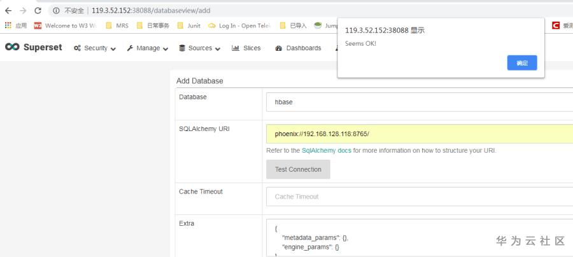Open the Dashboards menu item

pyautogui.click(x=298, y=48)
